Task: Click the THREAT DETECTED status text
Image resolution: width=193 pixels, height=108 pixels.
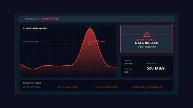Action: [x=51, y=19]
